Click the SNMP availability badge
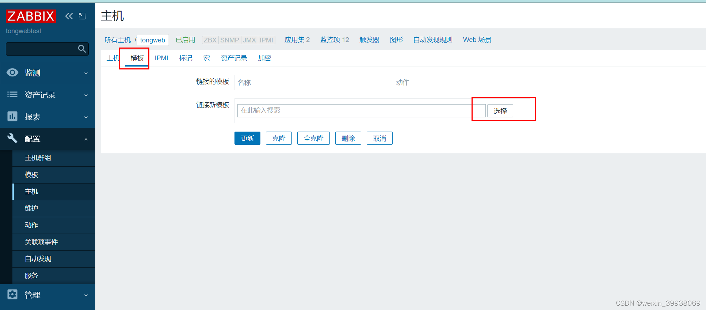Image resolution: width=706 pixels, height=310 pixels. 230,40
